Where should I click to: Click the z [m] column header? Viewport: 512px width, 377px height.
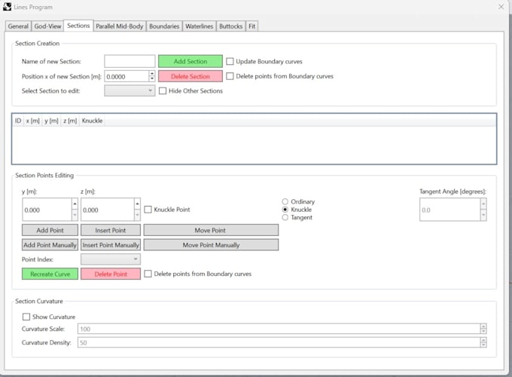(70, 121)
